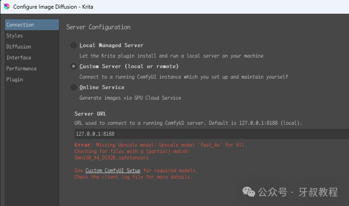Click 'Checking for files with a (partial) match' line

click(x=132, y=151)
